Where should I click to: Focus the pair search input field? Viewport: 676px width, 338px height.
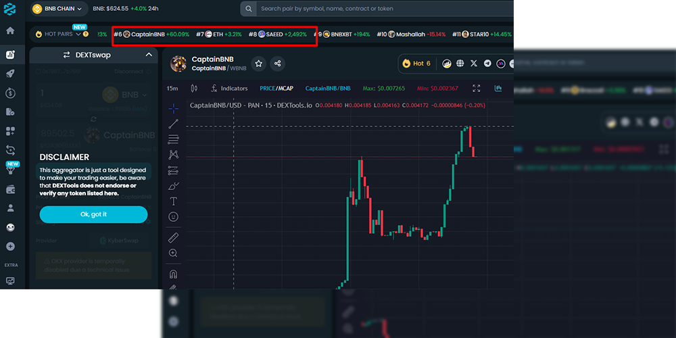[x=384, y=9]
